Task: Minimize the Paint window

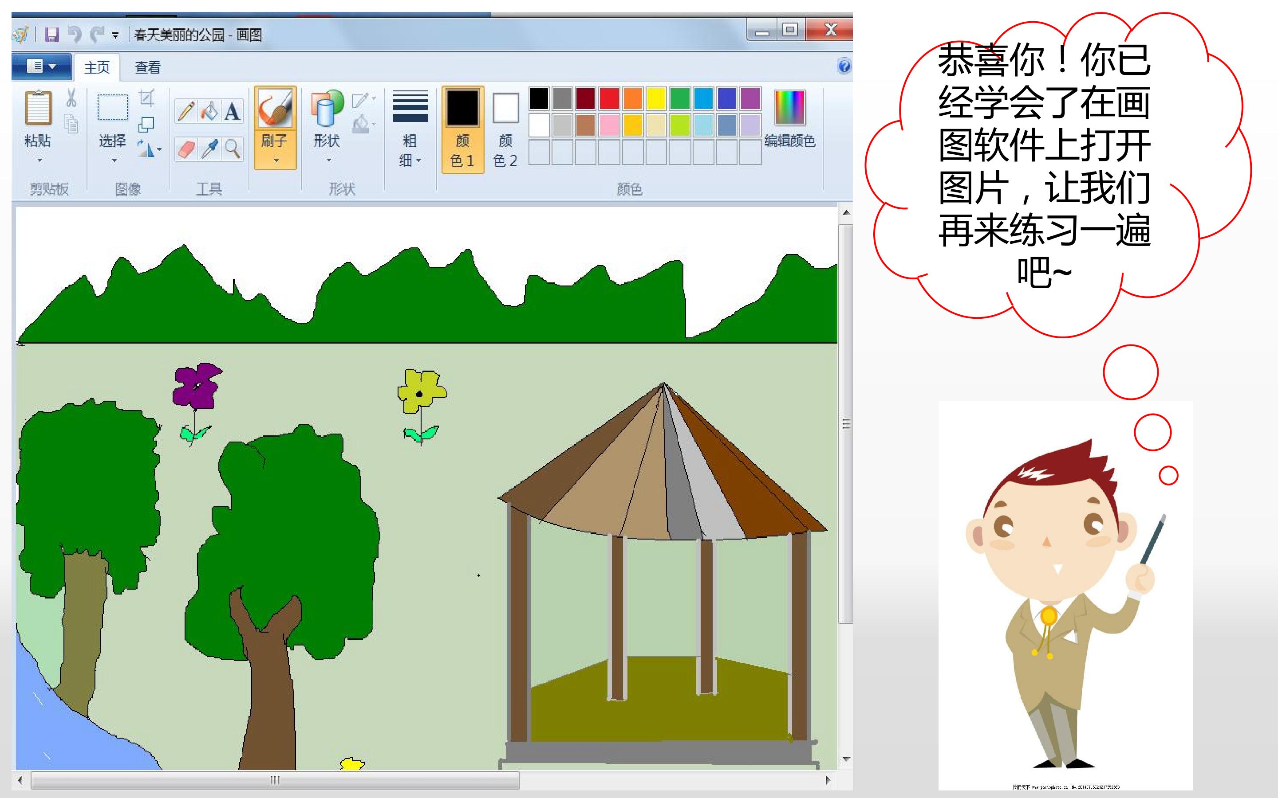Action: (762, 31)
